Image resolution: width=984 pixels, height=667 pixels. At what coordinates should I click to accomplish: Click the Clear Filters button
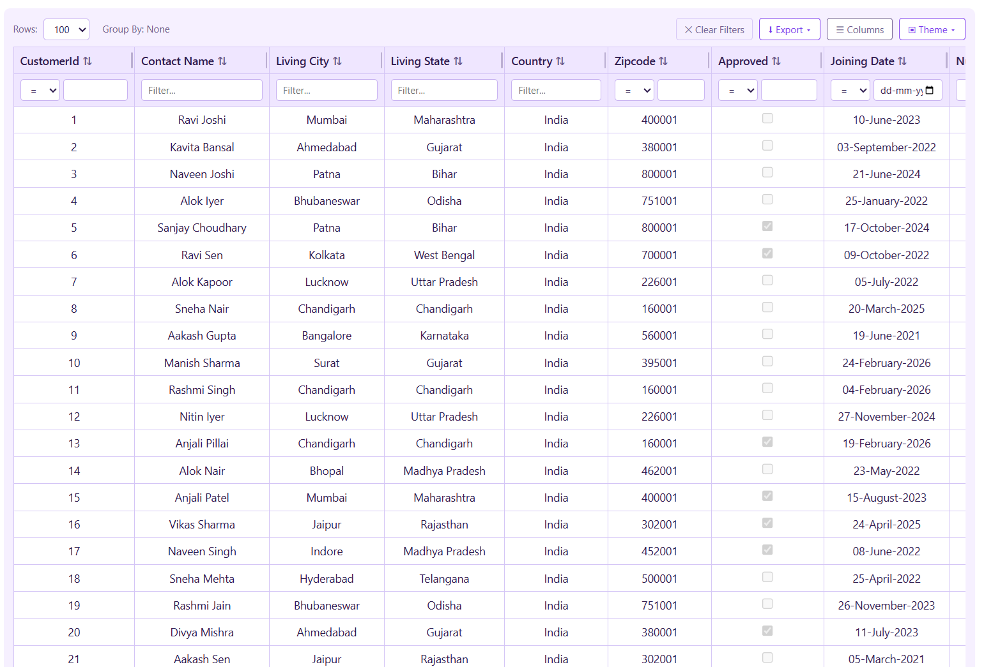[714, 29]
